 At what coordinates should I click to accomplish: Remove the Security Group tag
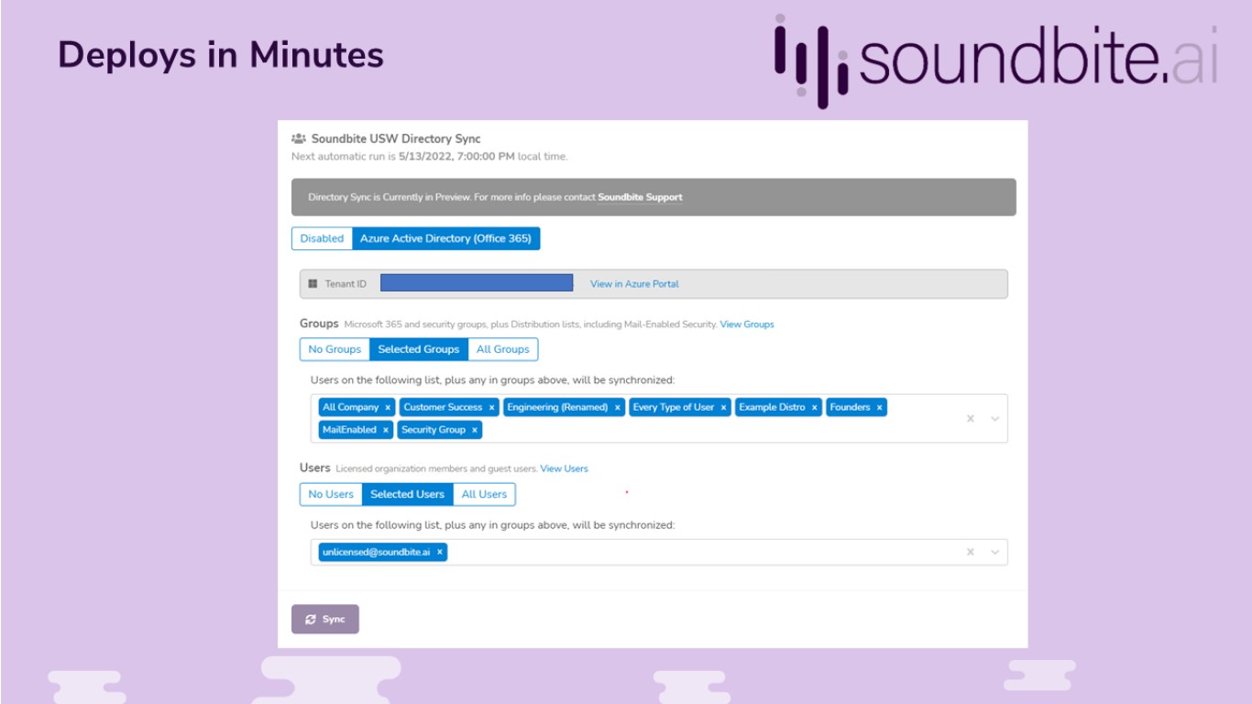click(x=475, y=429)
